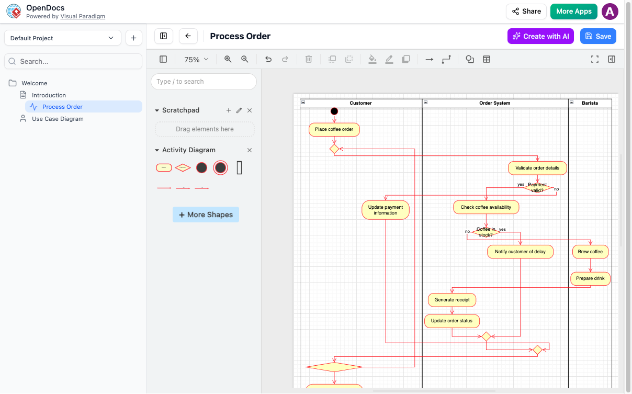Toggle fullscreen mode for the diagram
The image size is (632, 394).
coord(595,59)
